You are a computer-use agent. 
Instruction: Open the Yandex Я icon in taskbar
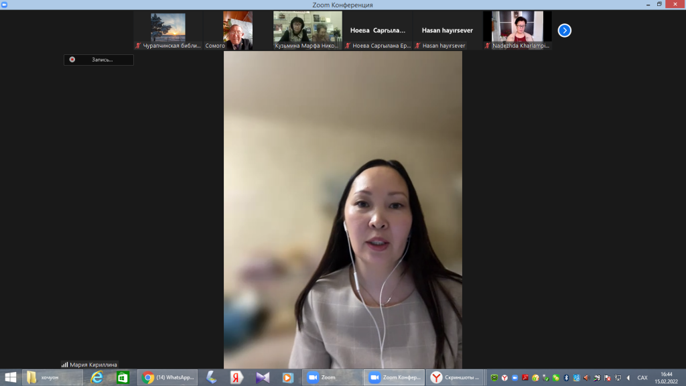236,377
